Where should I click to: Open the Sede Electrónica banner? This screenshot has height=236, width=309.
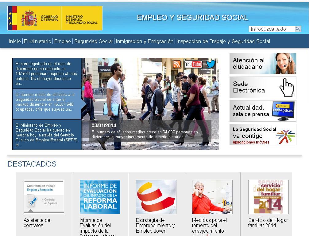coord(263,87)
